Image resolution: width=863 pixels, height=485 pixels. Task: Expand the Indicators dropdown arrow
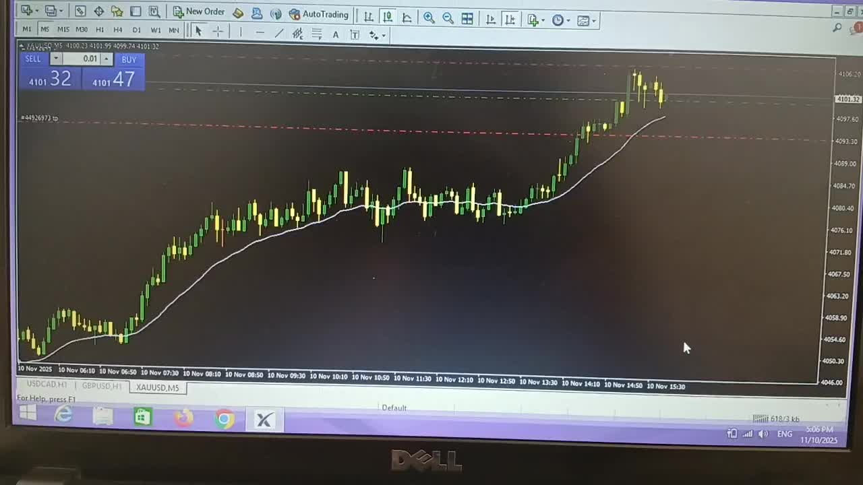coord(543,21)
